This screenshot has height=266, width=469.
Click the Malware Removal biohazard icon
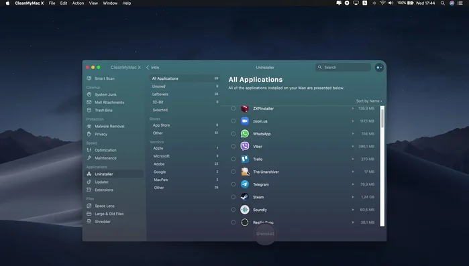[89, 126]
